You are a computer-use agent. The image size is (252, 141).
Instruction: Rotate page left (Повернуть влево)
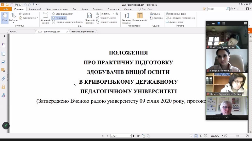coord(106,18)
